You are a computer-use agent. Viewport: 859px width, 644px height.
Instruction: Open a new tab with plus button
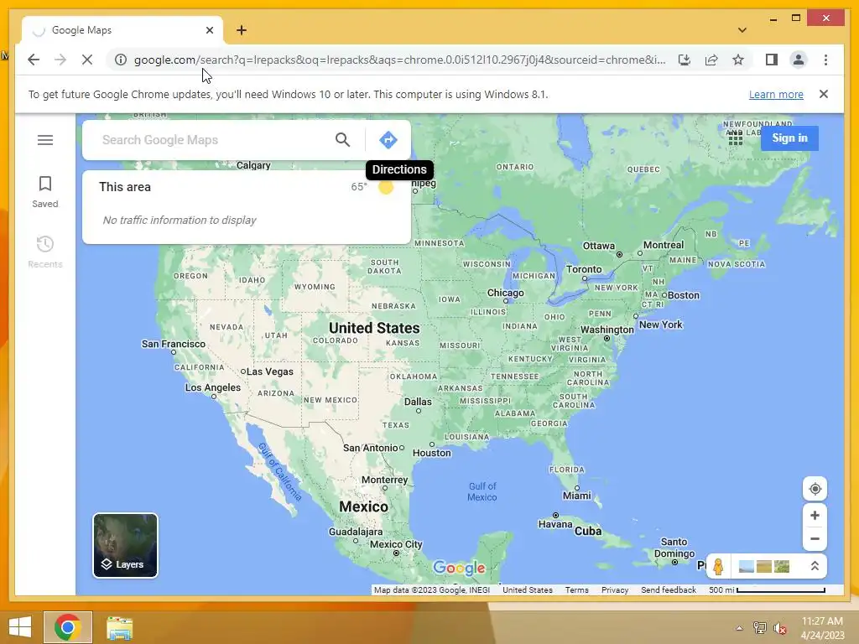click(x=242, y=30)
